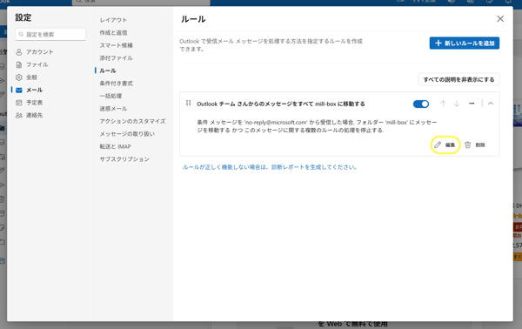Open アクションのカスタマイズ settings
The width and height of the screenshot is (522, 329).
(132, 121)
